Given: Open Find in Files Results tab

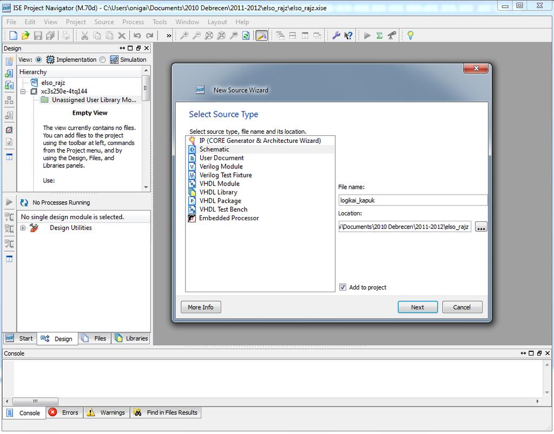Looking at the screenshot, I should (166, 412).
